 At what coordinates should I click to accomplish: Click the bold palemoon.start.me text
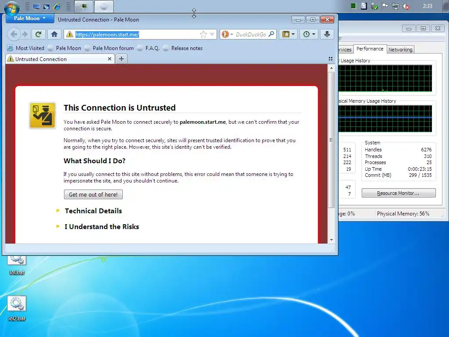(203, 122)
